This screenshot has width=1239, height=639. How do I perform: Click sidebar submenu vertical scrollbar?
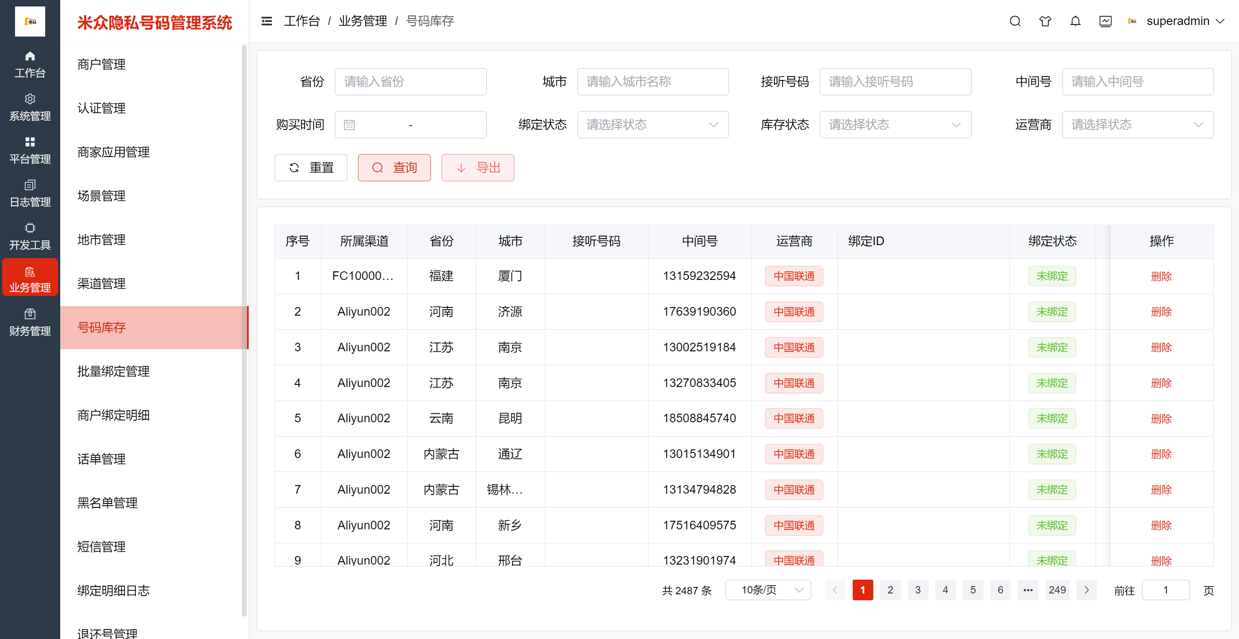[244, 331]
